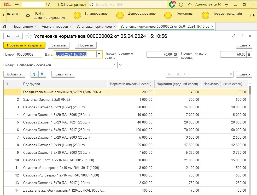
Task: Add document to favorites star
Action: tap(29, 36)
